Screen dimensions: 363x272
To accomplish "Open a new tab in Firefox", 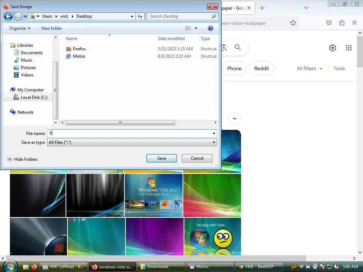I will click(262, 8).
